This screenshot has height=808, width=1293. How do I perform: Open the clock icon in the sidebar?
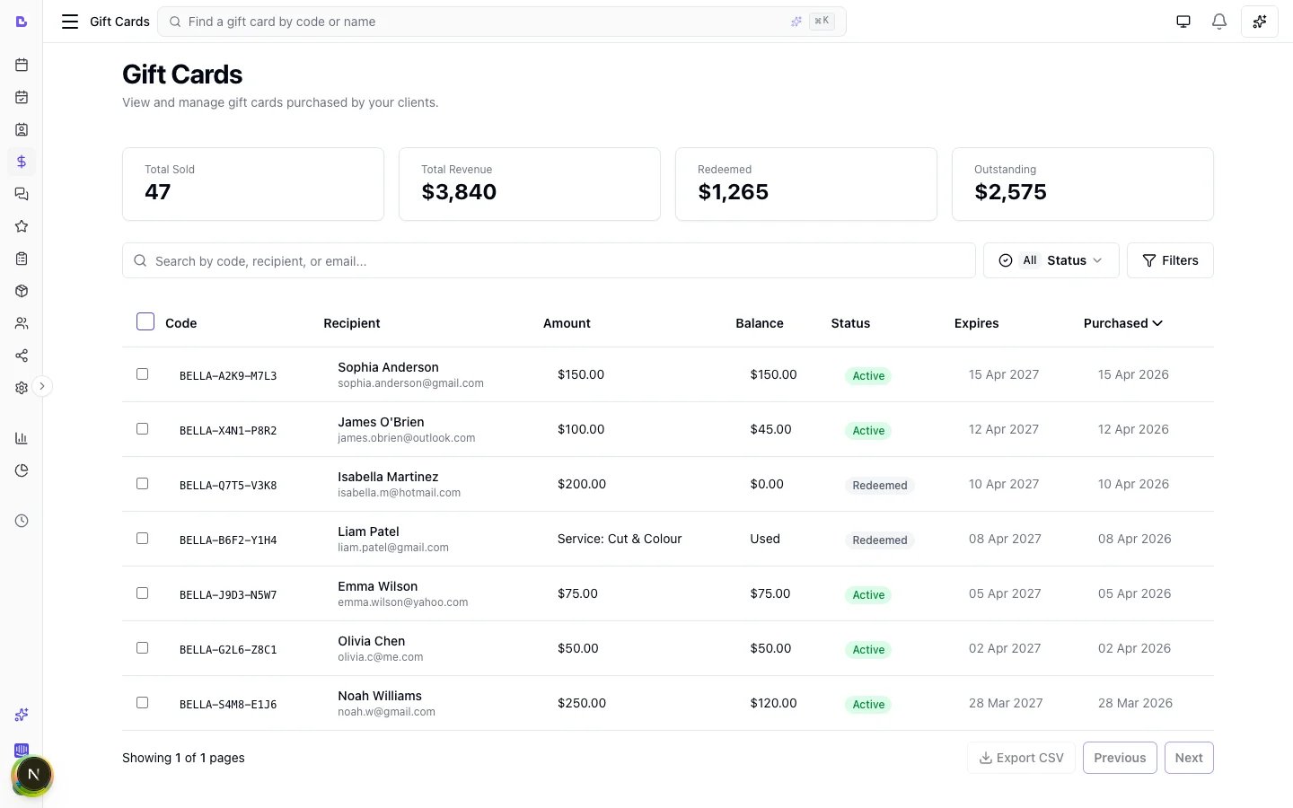[22, 521]
